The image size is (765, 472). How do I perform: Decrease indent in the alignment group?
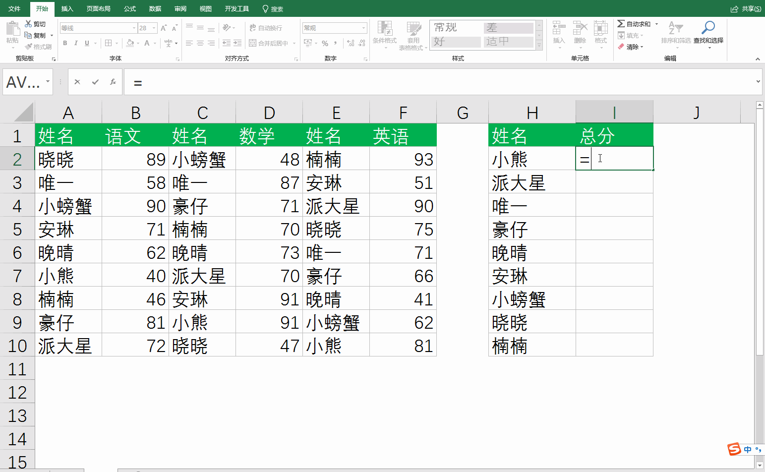point(227,43)
